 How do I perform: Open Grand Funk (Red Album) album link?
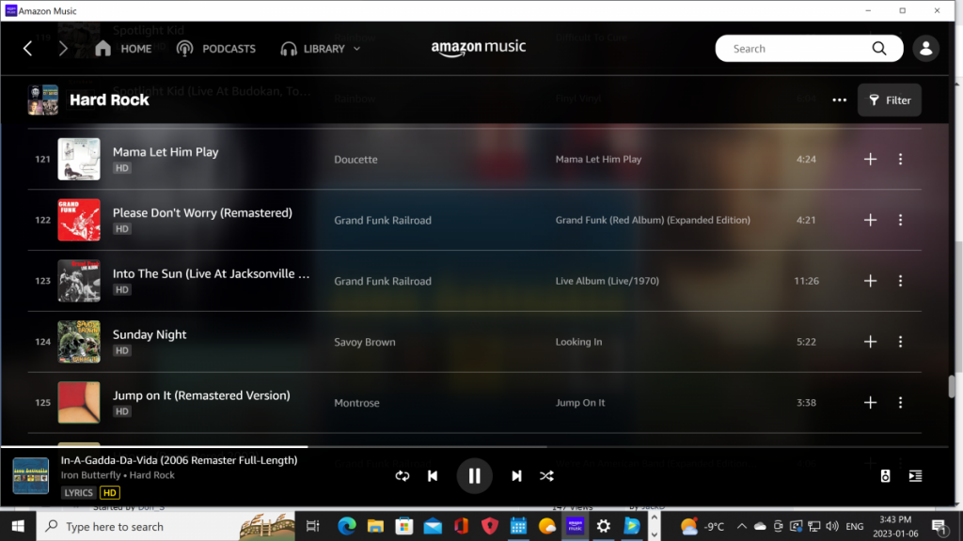pos(653,220)
